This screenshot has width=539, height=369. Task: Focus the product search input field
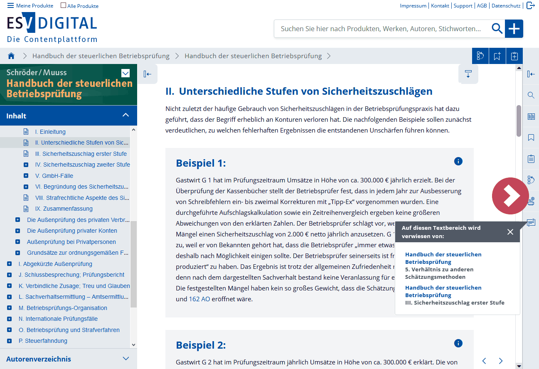(x=381, y=29)
